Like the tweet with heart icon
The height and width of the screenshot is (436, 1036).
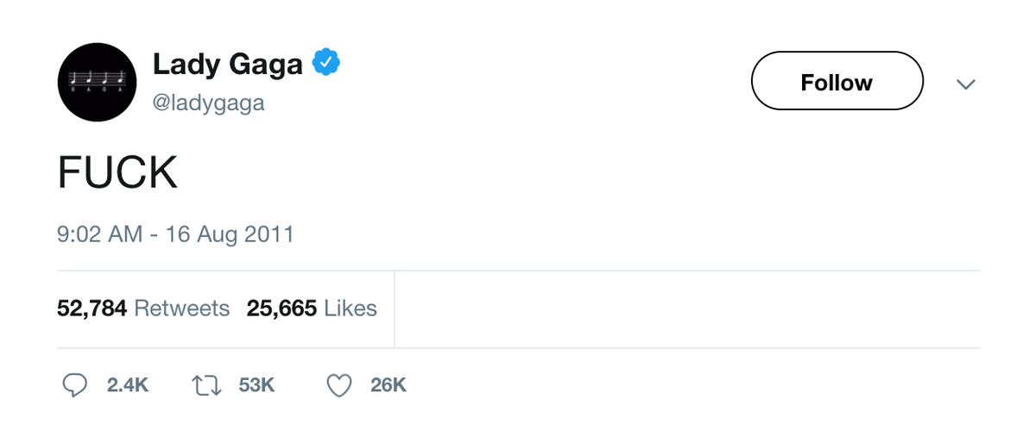339,386
